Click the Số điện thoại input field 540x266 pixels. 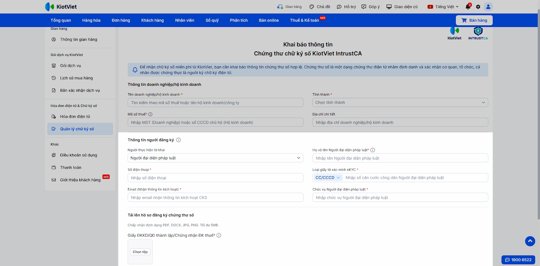click(x=215, y=178)
